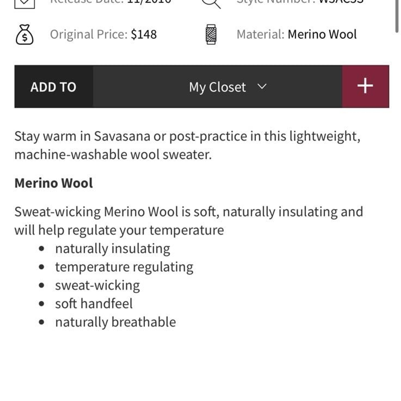
Task: Click the "sweat-wicking" bullet item
Action: click(97, 285)
